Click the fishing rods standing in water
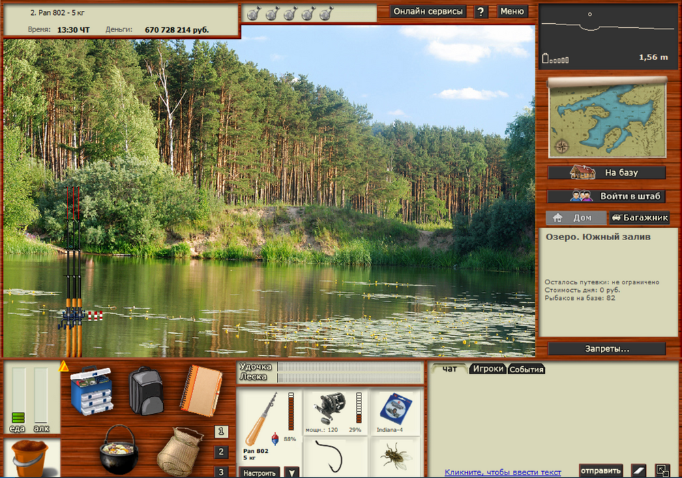Screen dimensions: 682x478 73,272
